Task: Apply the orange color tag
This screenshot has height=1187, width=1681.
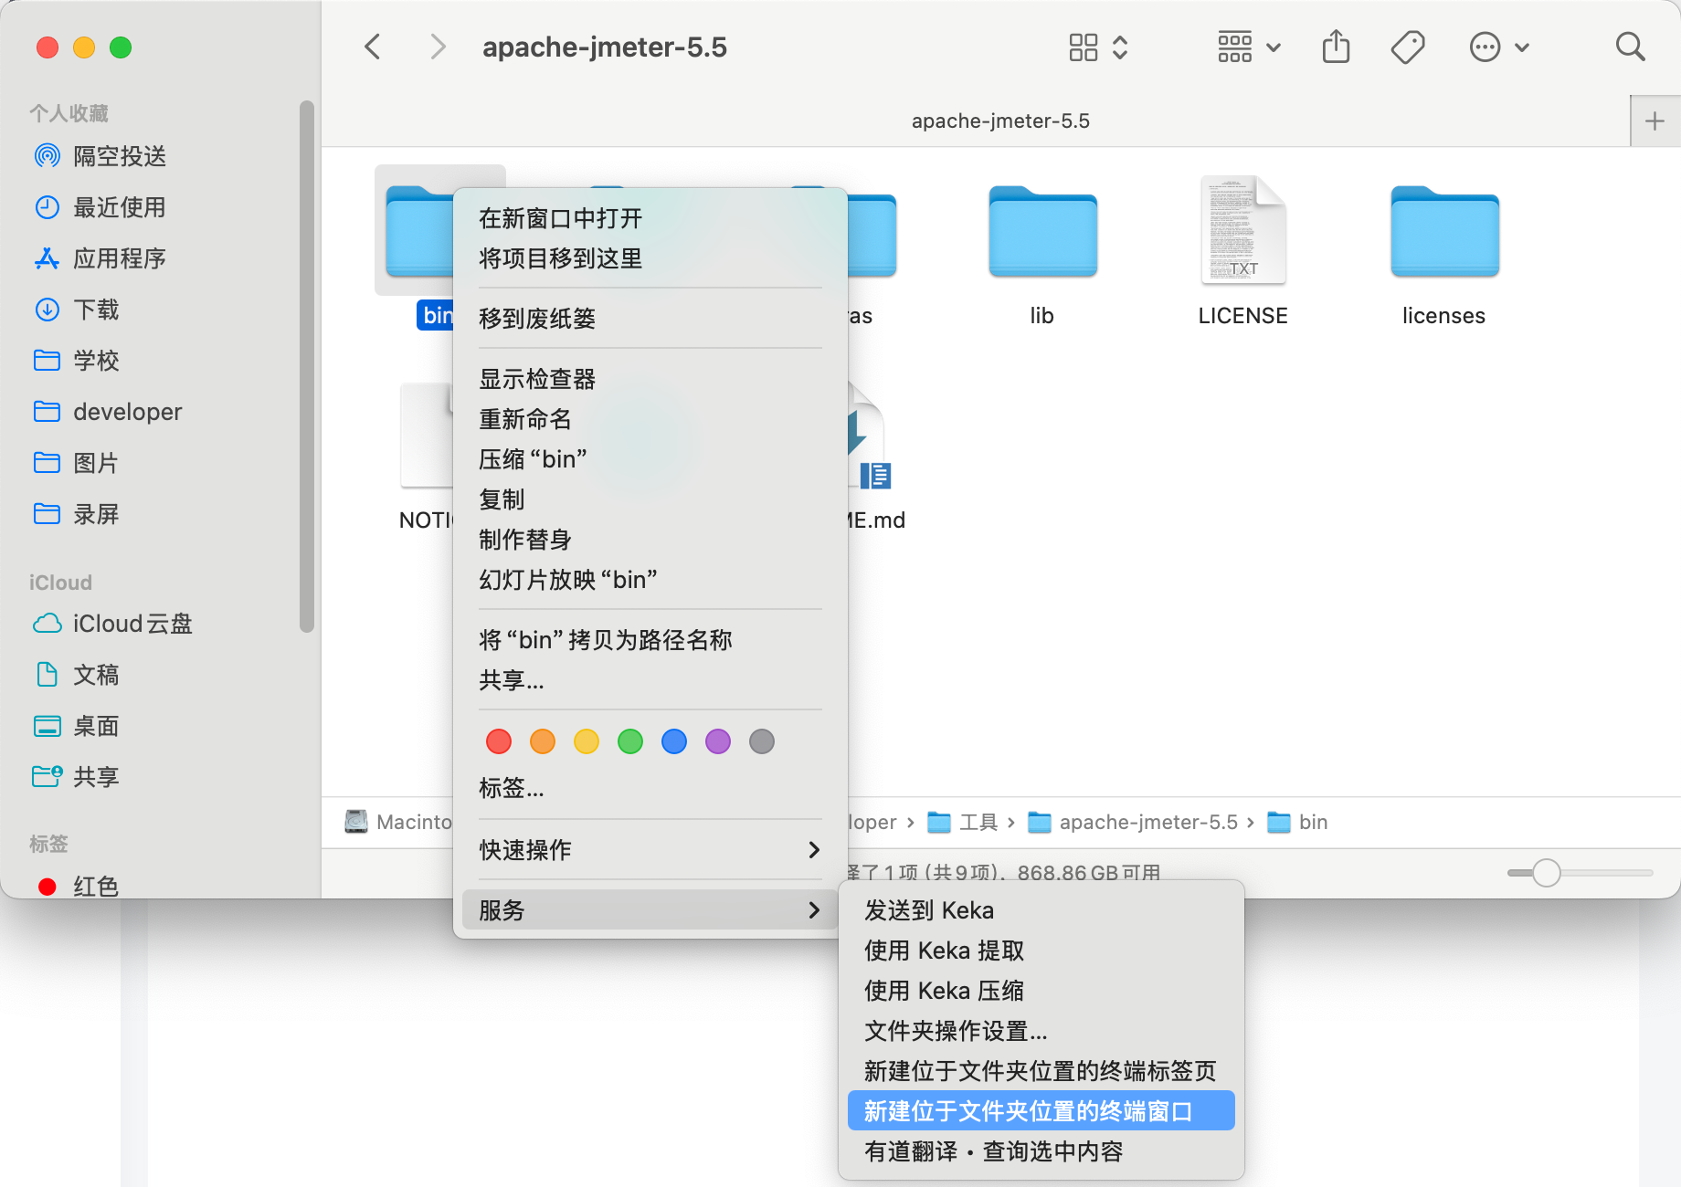Action: pyautogui.click(x=543, y=741)
